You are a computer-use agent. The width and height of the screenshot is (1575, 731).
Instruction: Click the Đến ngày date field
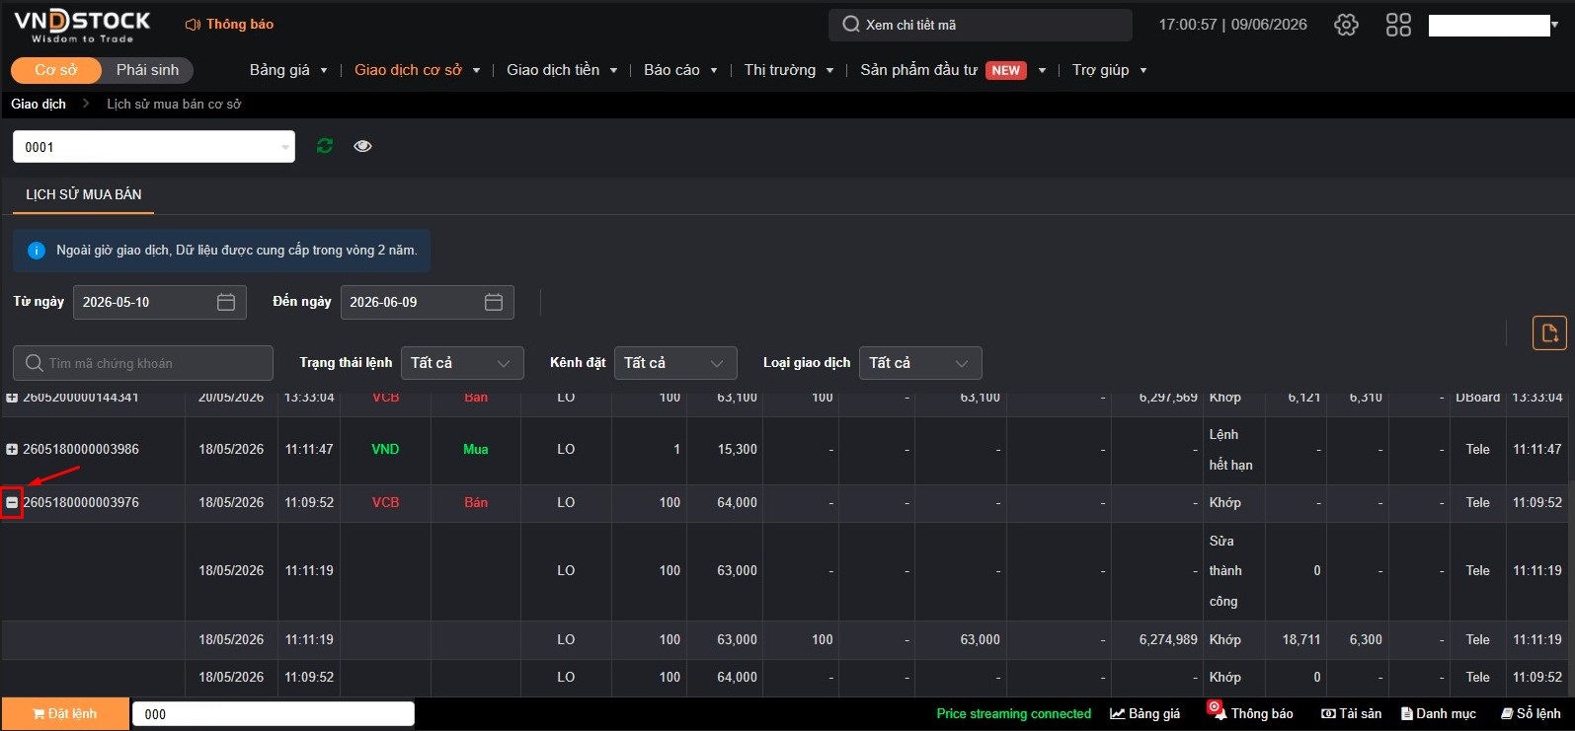[x=427, y=302]
